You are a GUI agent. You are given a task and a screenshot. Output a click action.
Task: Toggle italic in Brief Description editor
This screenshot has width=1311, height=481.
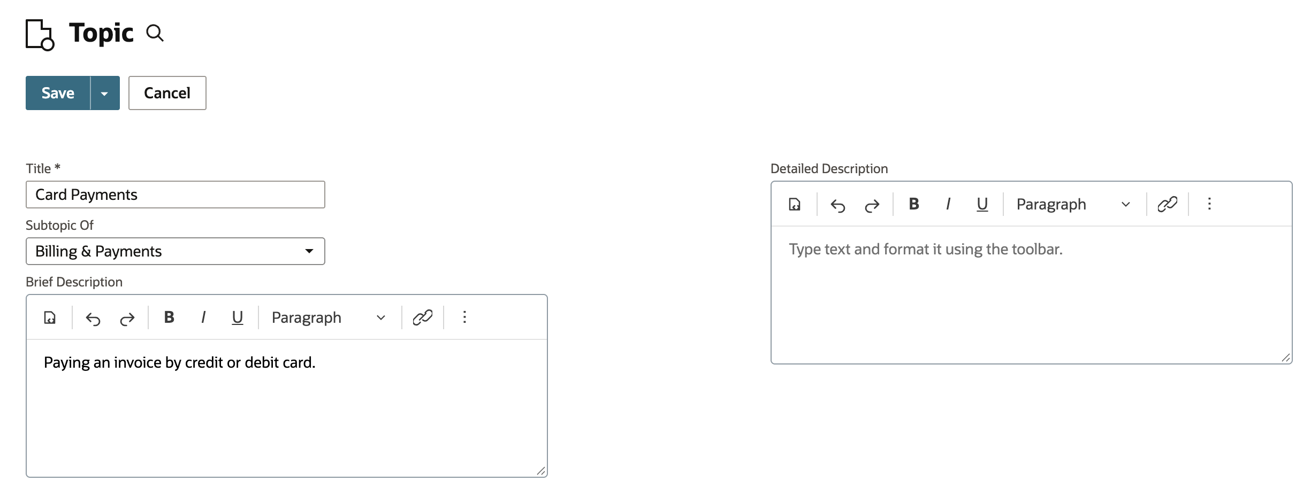pyautogui.click(x=203, y=317)
